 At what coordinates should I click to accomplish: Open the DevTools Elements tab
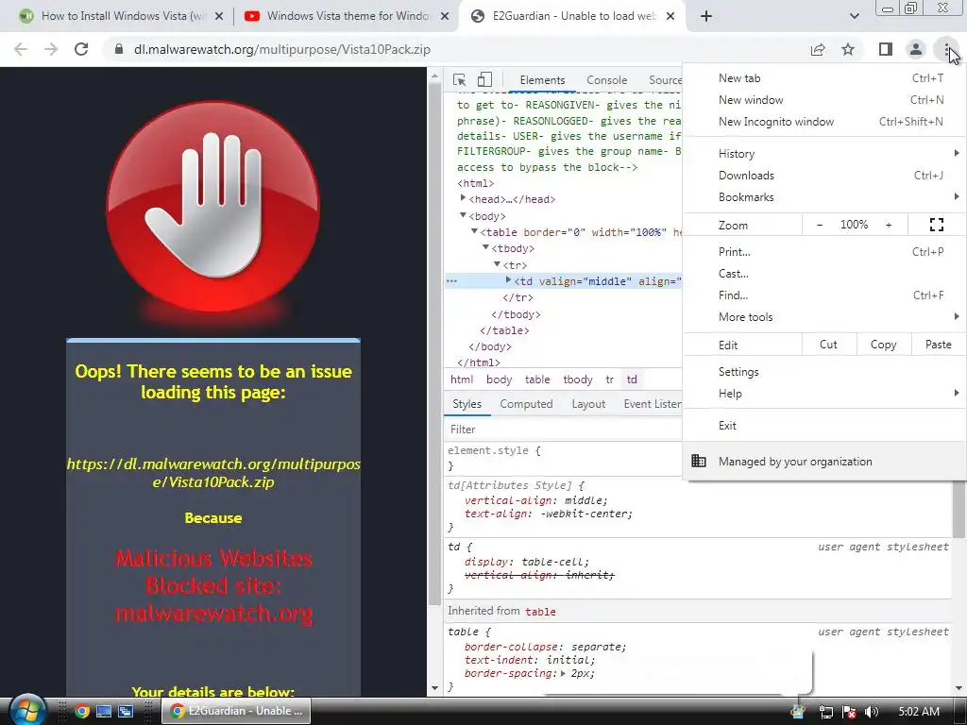(542, 80)
